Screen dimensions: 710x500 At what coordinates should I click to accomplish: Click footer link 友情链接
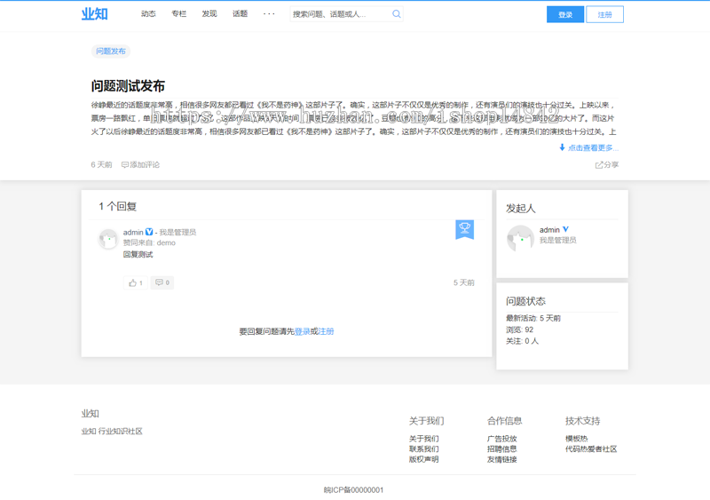(x=502, y=459)
